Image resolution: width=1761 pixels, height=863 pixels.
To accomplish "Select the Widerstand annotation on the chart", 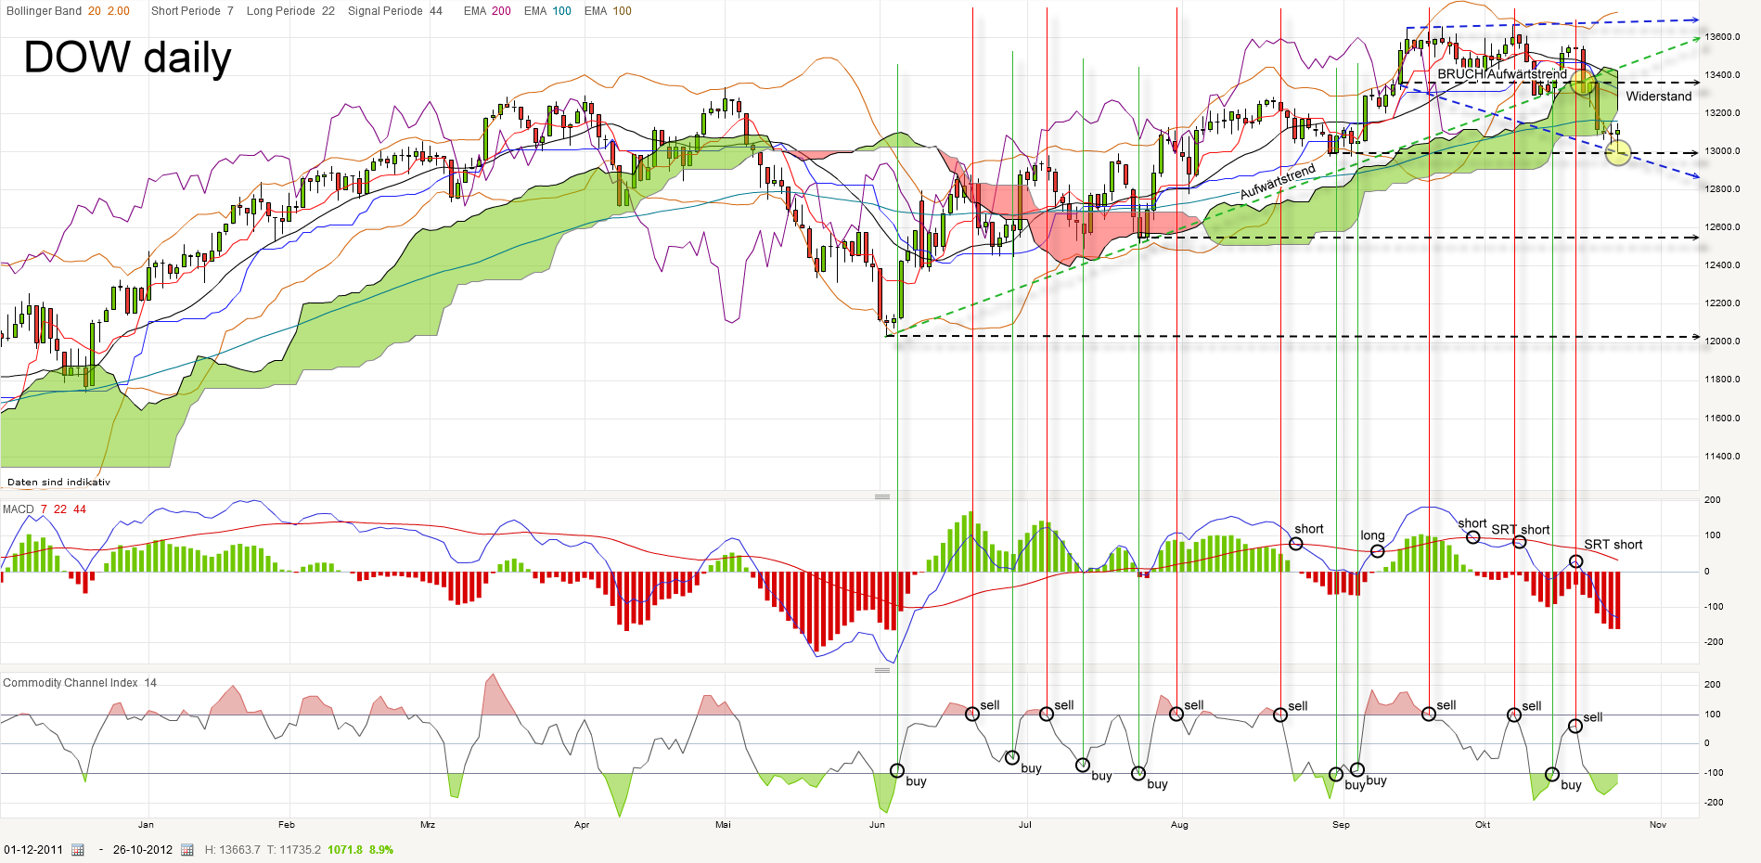I will tap(1657, 96).
